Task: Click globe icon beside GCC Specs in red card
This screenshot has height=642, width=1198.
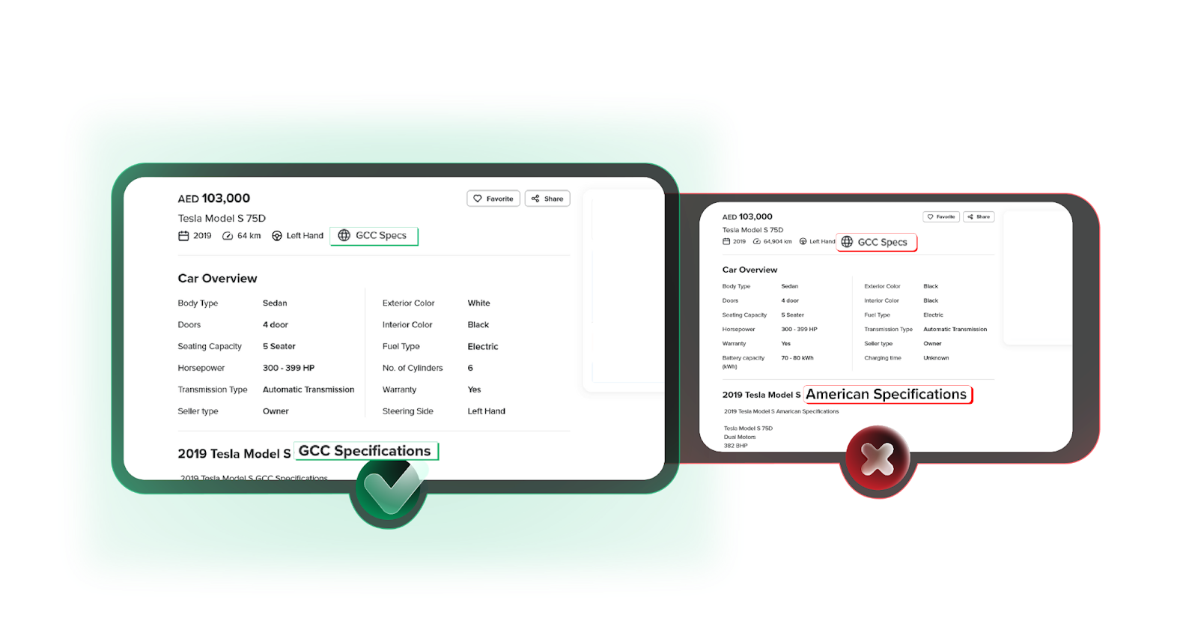Action: point(847,242)
